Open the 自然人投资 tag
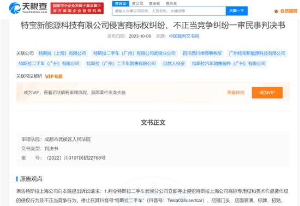 point(173,64)
